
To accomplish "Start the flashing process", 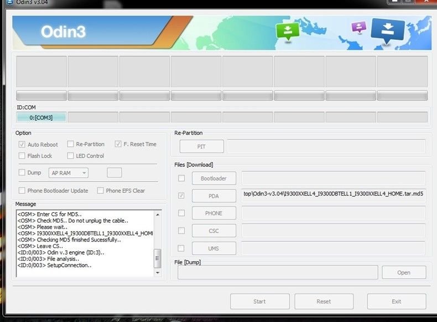I will (x=260, y=302).
